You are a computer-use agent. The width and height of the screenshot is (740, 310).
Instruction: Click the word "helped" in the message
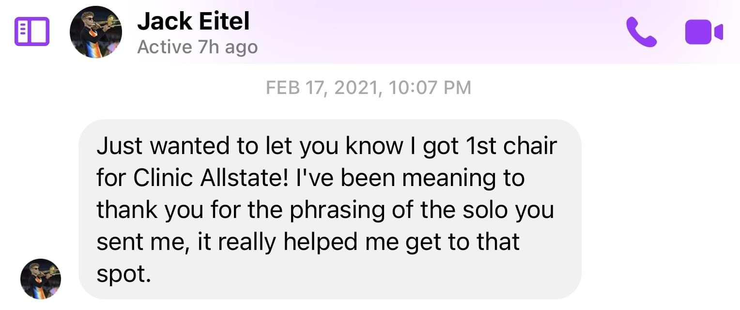click(316, 242)
